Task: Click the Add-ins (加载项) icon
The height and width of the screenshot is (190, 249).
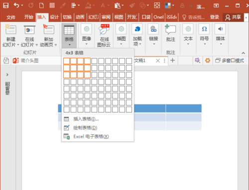Action: pyautogui.click(x=137, y=29)
